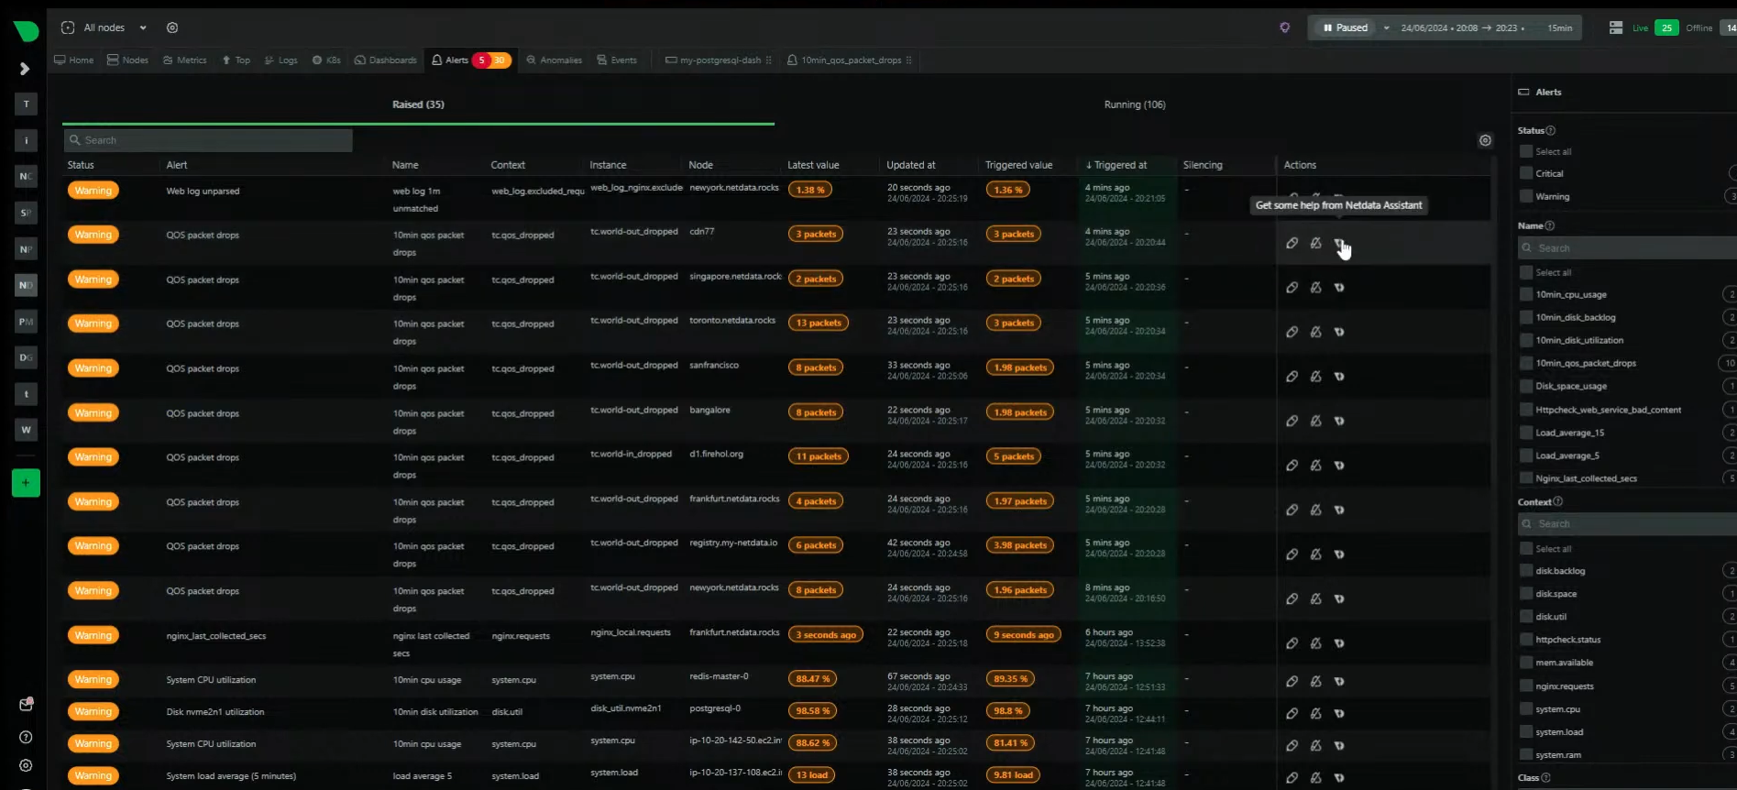This screenshot has height=790, width=1737.
Task: Open the space with the 'PM' avatar
Action: [x=26, y=322]
